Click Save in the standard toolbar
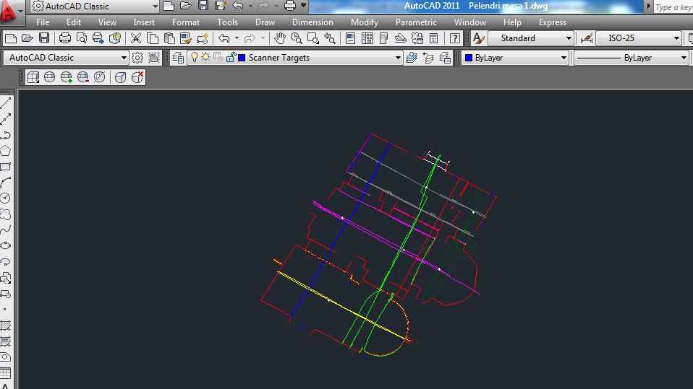 click(x=44, y=38)
